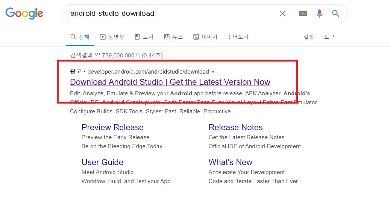The image size is (390, 197).
Task: Open the on-screen keyboard icon
Action: coord(303,14)
